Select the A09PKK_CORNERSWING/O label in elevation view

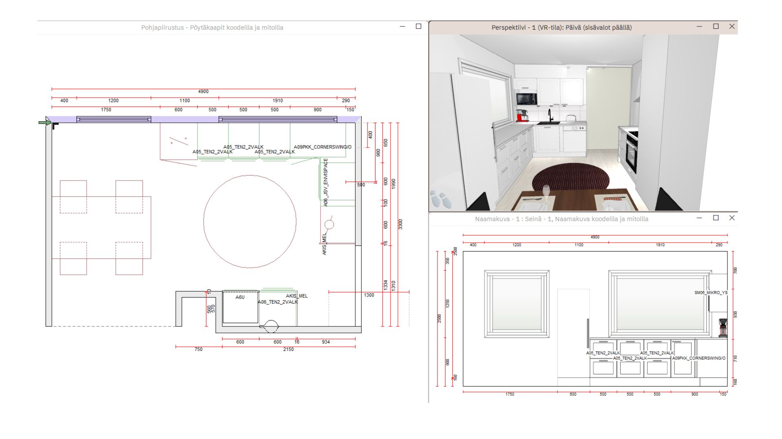[699, 359]
